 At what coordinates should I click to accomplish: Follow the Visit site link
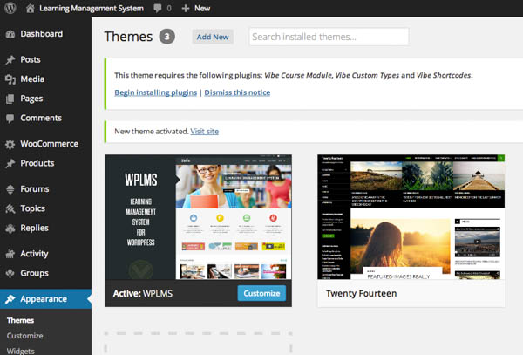pos(204,131)
